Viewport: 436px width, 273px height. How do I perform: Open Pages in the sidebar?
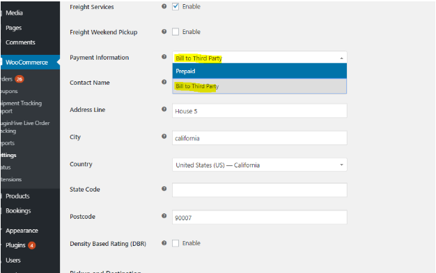pyautogui.click(x=14, y=28)
